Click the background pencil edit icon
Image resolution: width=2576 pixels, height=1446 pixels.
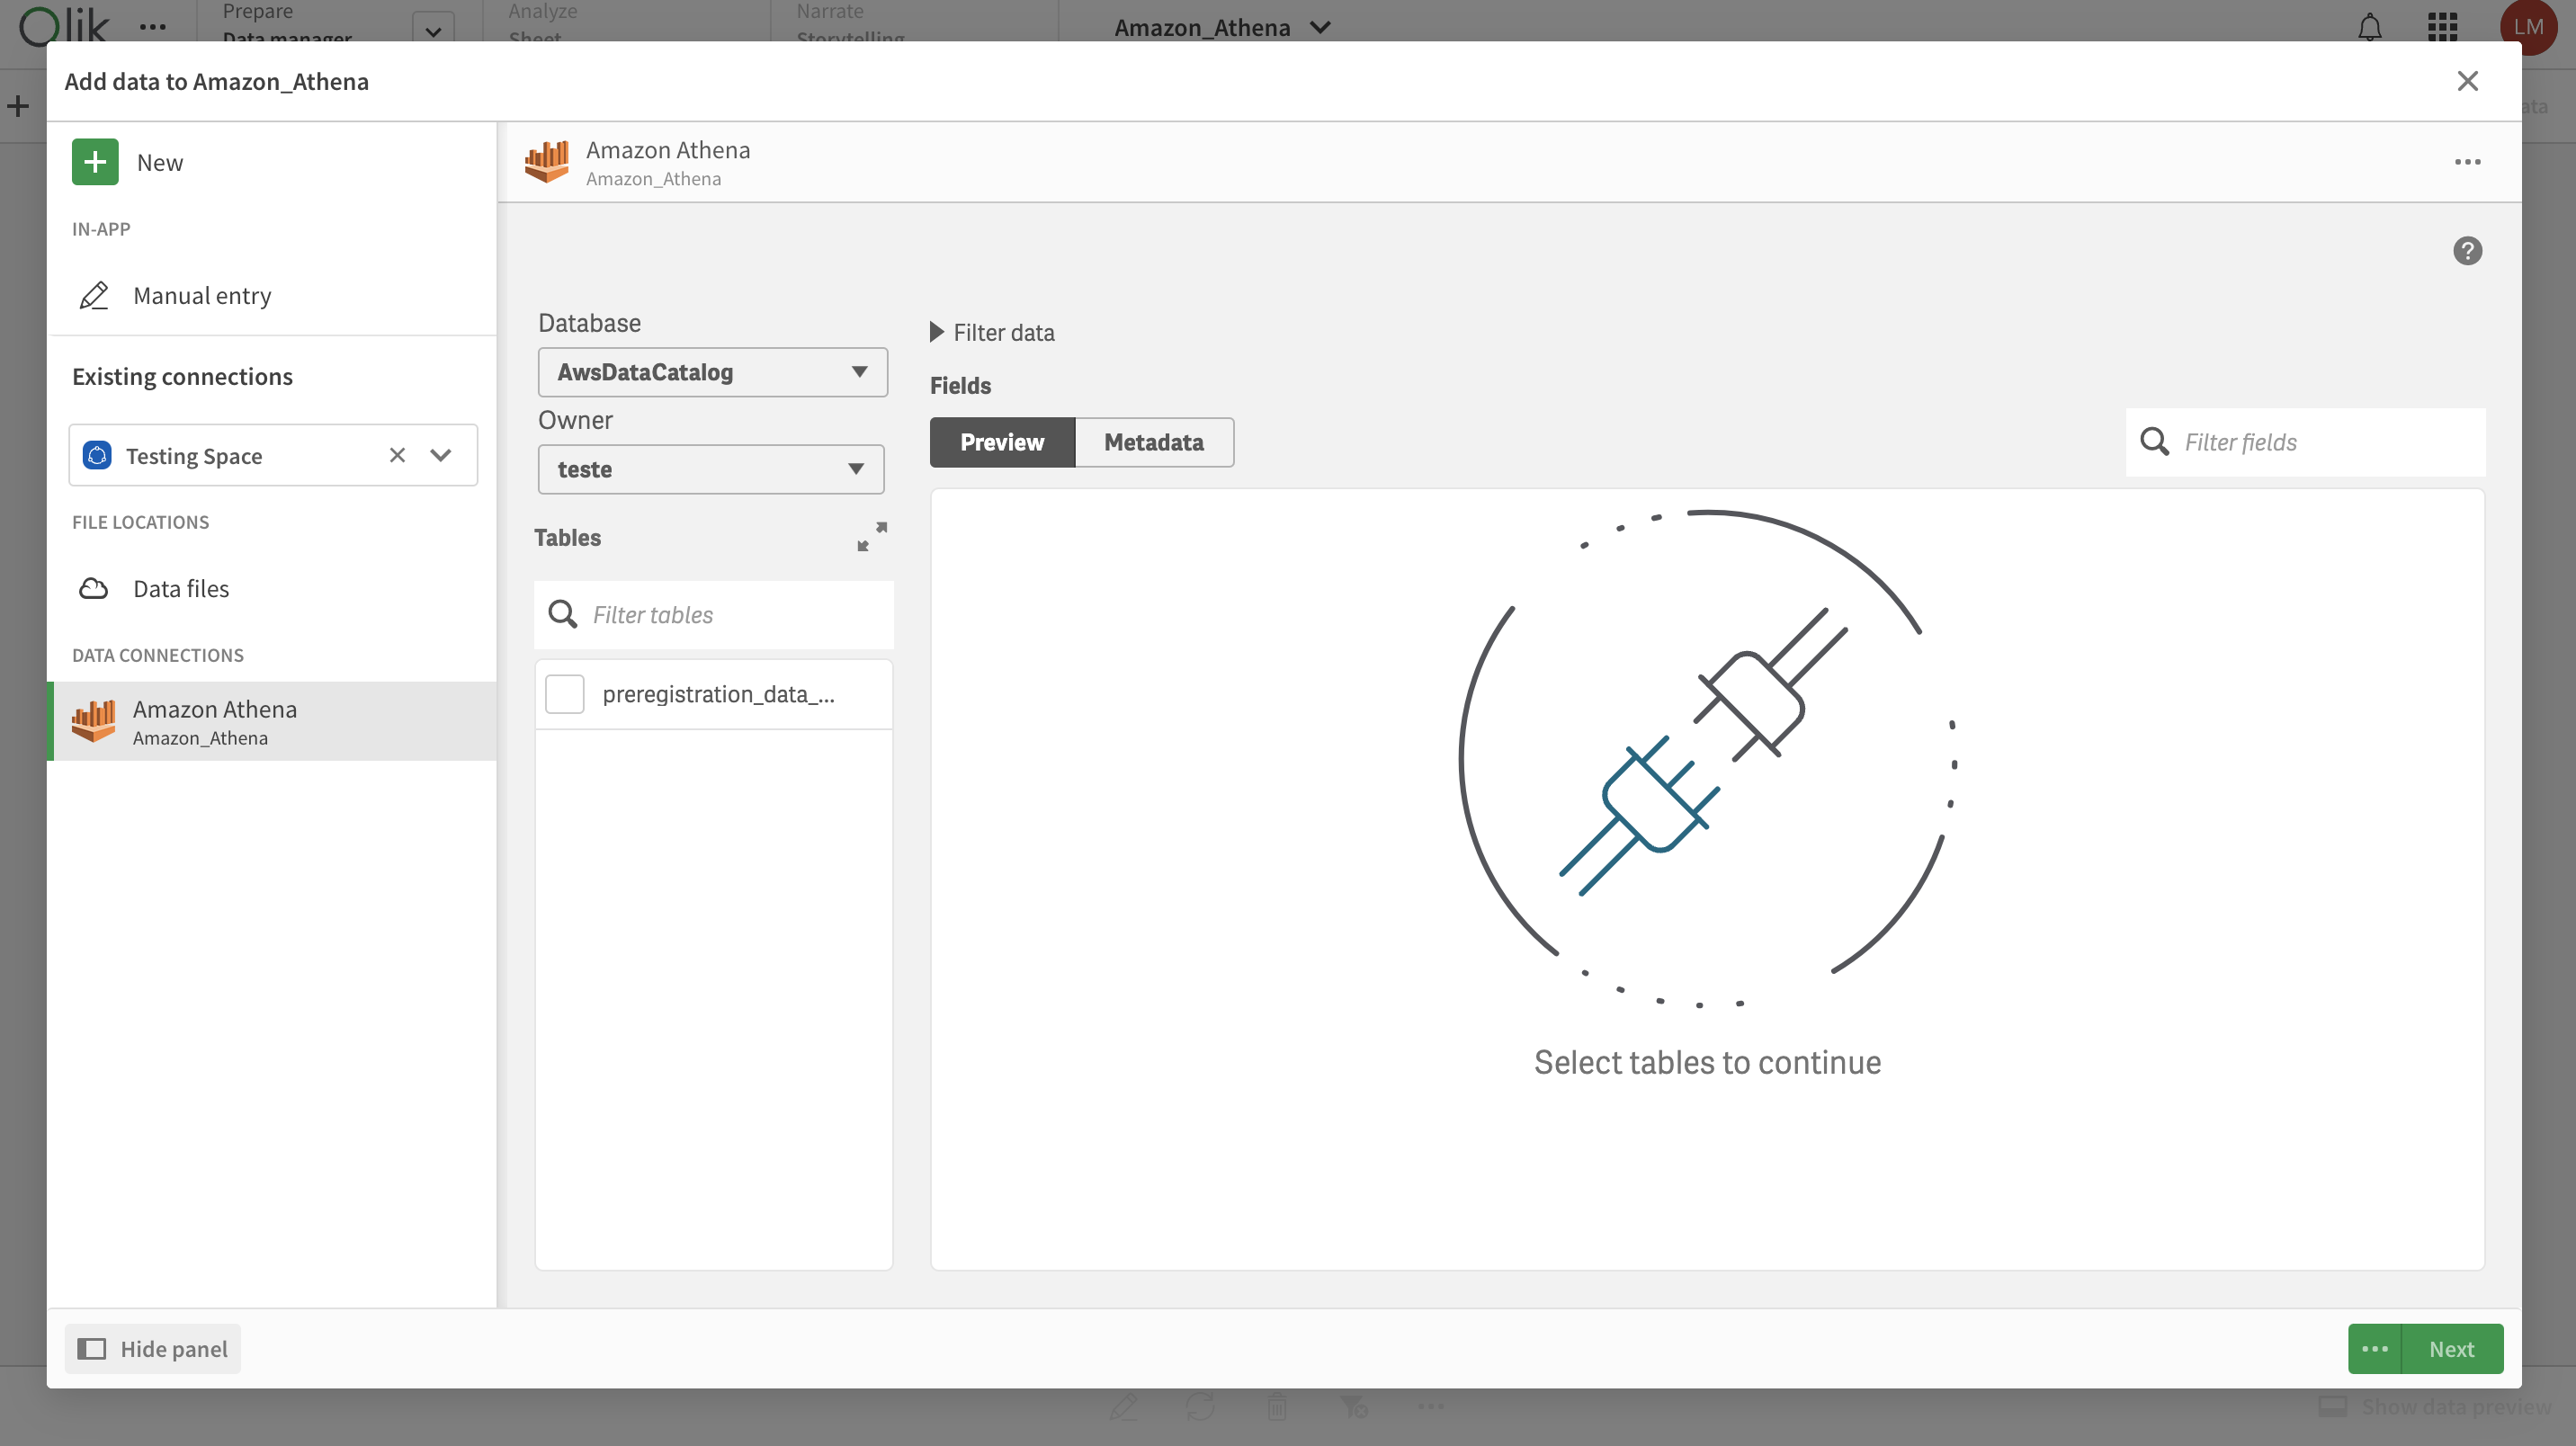(x=1123, y=1407)
